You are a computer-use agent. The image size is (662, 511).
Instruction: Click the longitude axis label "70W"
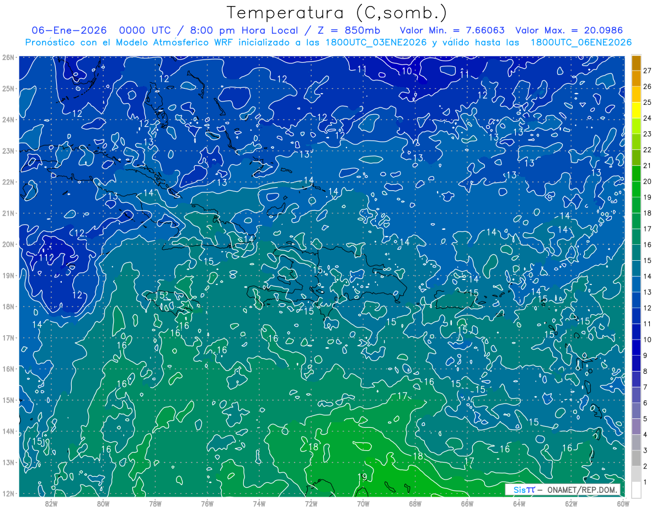click(363, 503)
